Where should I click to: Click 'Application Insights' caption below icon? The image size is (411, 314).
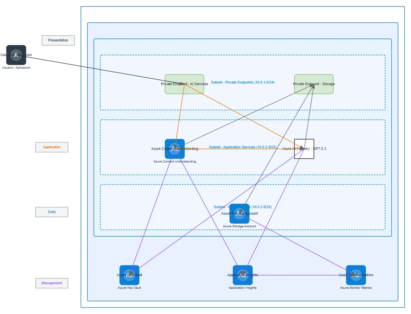click(x=243, y=288)
